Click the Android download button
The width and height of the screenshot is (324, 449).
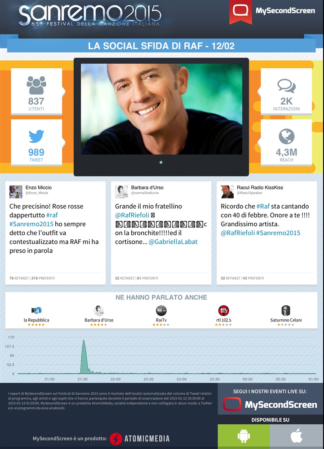(x=244, y=436)
